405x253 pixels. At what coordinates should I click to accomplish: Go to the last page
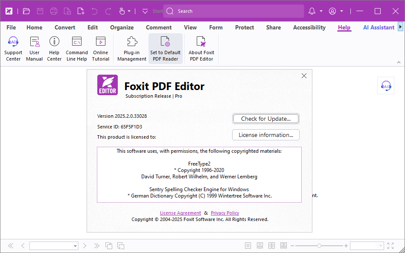(96, 245)
